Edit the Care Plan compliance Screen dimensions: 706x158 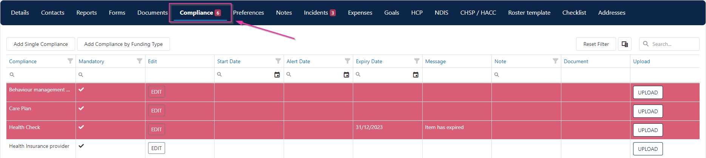click(156, 111)
